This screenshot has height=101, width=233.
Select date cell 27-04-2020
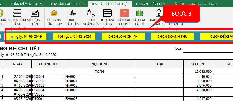coord(18,77)
